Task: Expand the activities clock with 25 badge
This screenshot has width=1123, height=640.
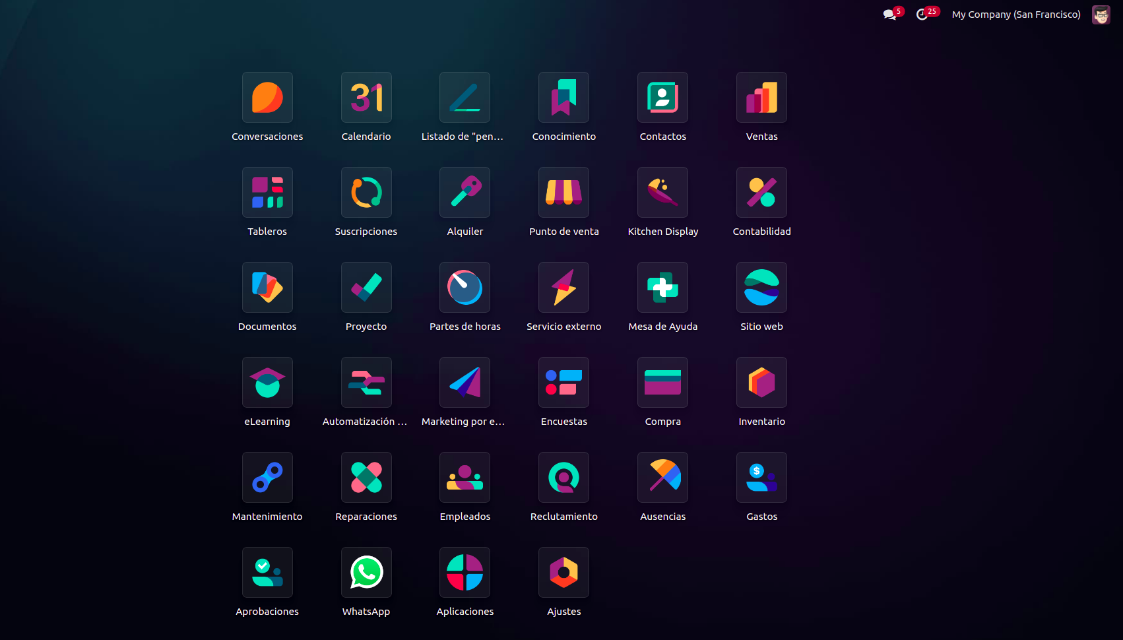Action: point(924,15)
